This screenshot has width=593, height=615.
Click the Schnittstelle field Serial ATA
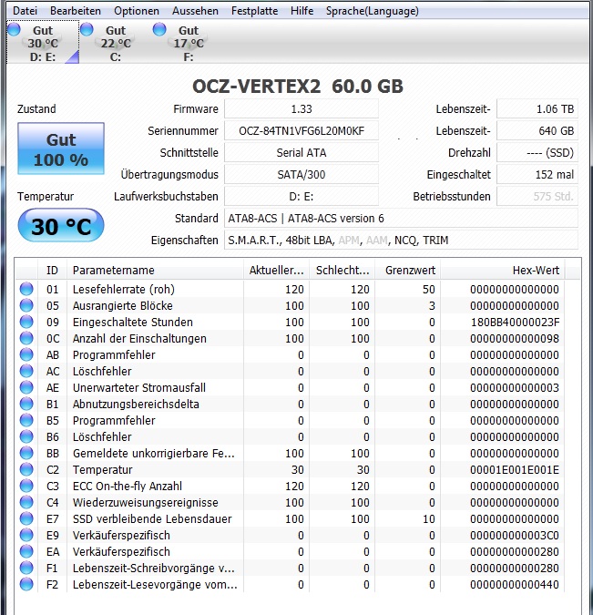pyautogui.click(x=302, y=152)
